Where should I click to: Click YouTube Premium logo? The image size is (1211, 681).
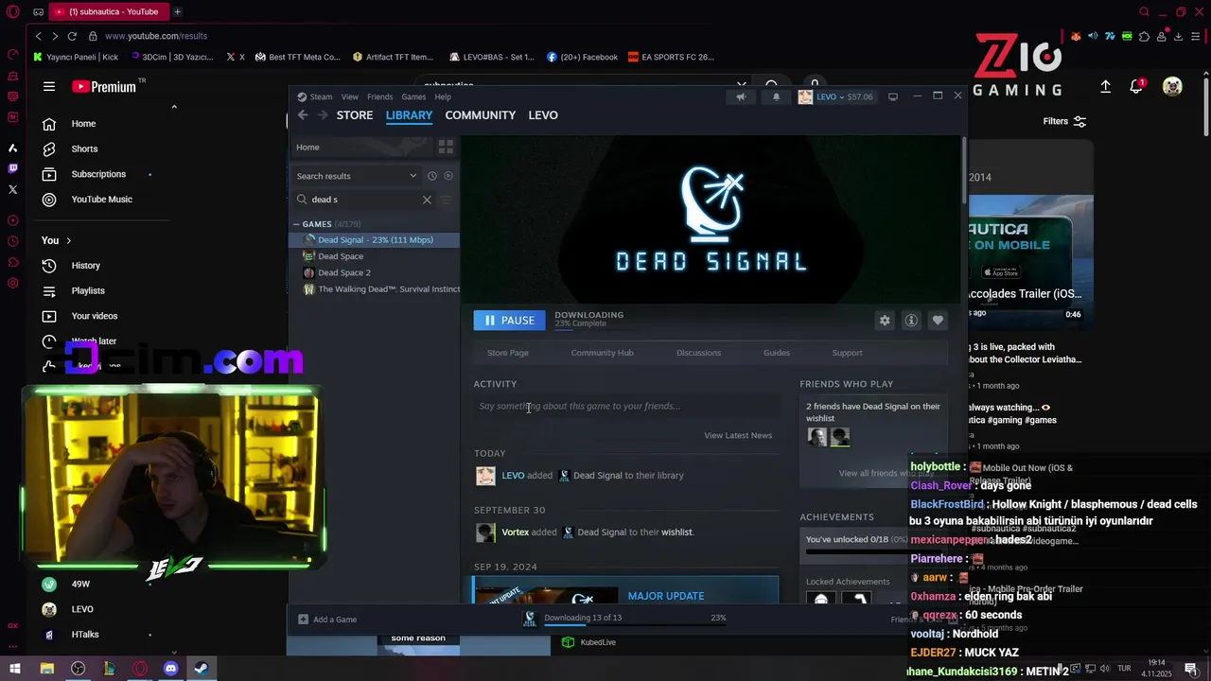pyautogui.click(x=104, y=86)
